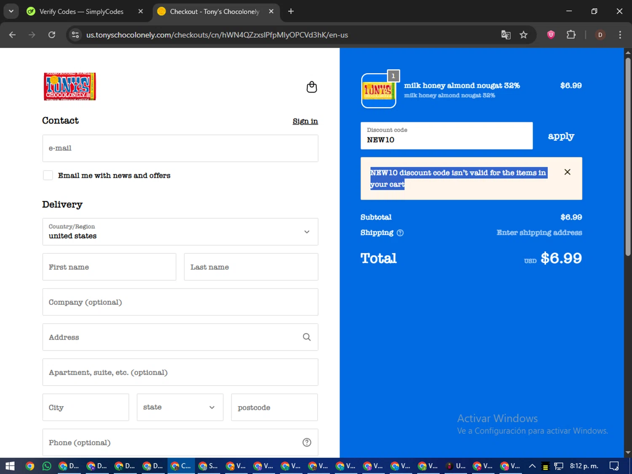Click the Address input field
This screenshot has width=632, height=474.
click(x=180, y=337)
